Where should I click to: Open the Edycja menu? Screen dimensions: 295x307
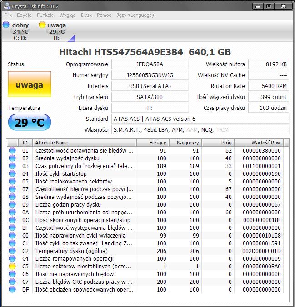coord(24,15)
